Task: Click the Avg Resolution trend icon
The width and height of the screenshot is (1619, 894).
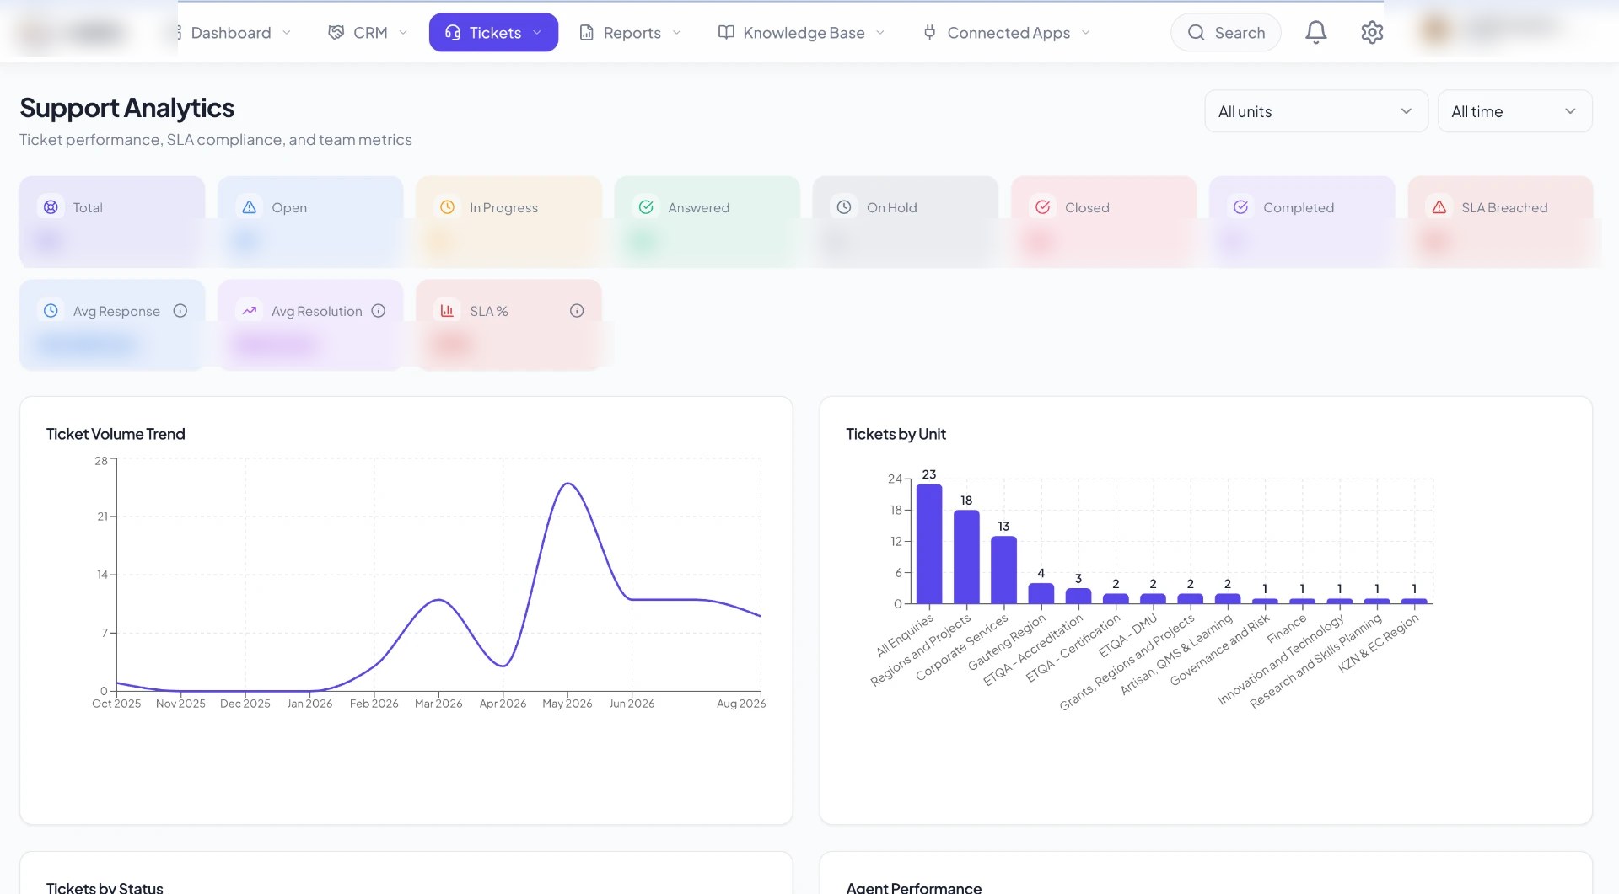Action: [x=249, y=310]
